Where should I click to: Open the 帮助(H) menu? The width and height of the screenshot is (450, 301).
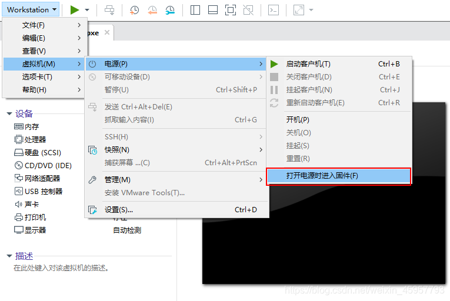coord(44,89)
